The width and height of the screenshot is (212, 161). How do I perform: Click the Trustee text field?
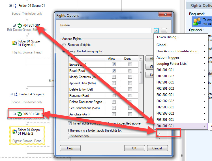pos(106,31)
